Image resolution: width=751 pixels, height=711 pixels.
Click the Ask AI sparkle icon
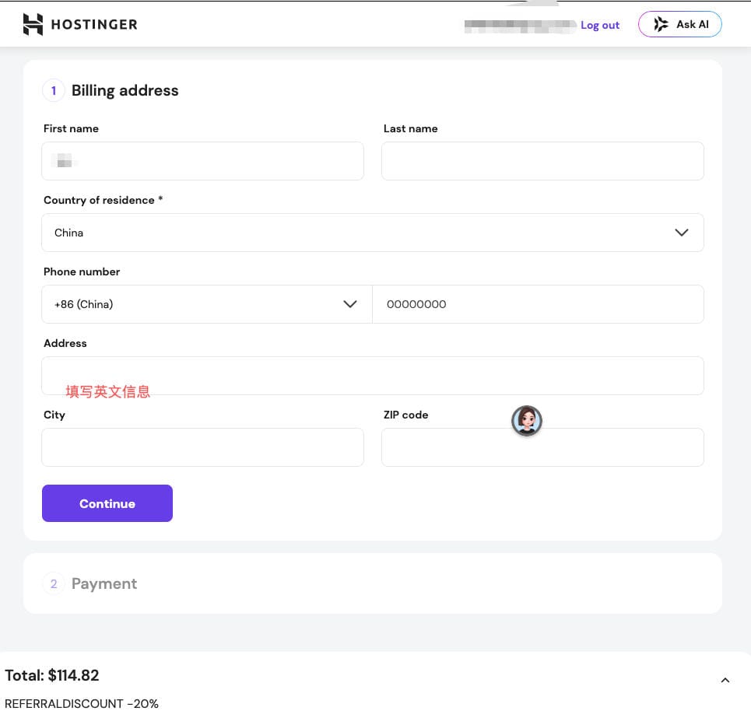coord(661,24)
